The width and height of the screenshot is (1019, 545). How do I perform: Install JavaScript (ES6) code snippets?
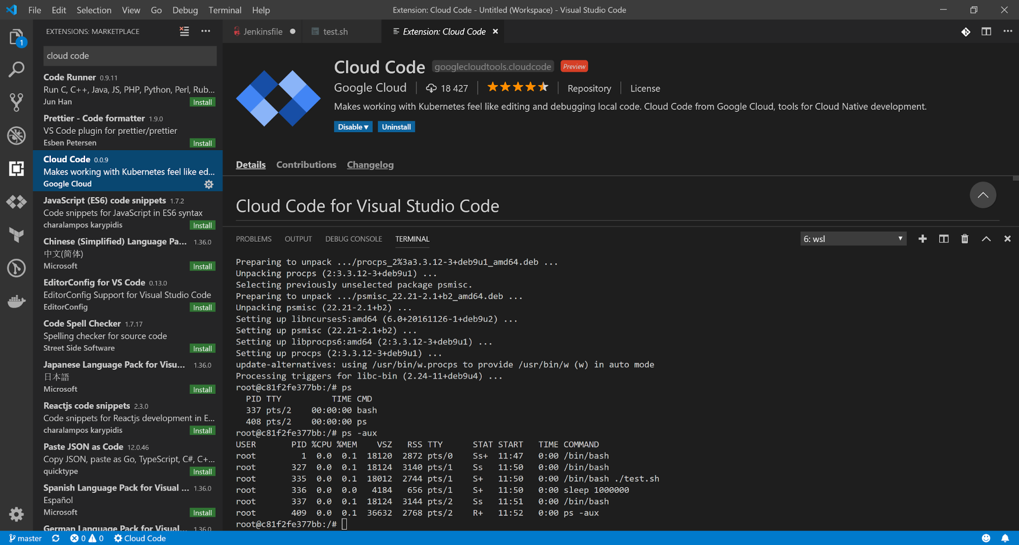[x=202, y=225]
